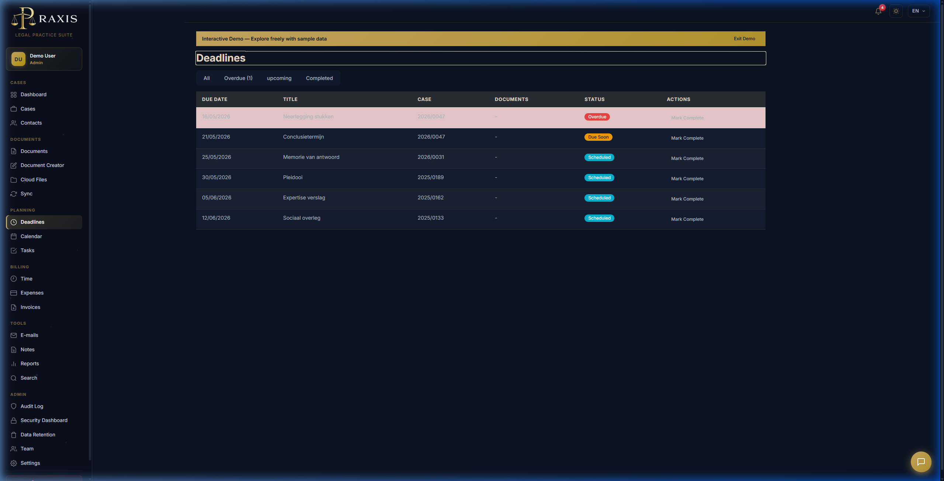Click the Overdue status badge

click(597, 117)
